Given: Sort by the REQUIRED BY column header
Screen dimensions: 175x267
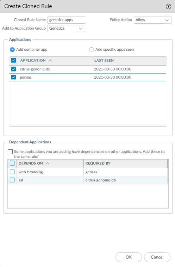Looking at the screenshot, I should tap(125, 163).
